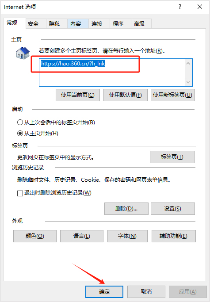Image resolution: width=210 pixels, height=302 pixels.
Task: Open the 标签页 settings button
Action: tap(172, 157)
